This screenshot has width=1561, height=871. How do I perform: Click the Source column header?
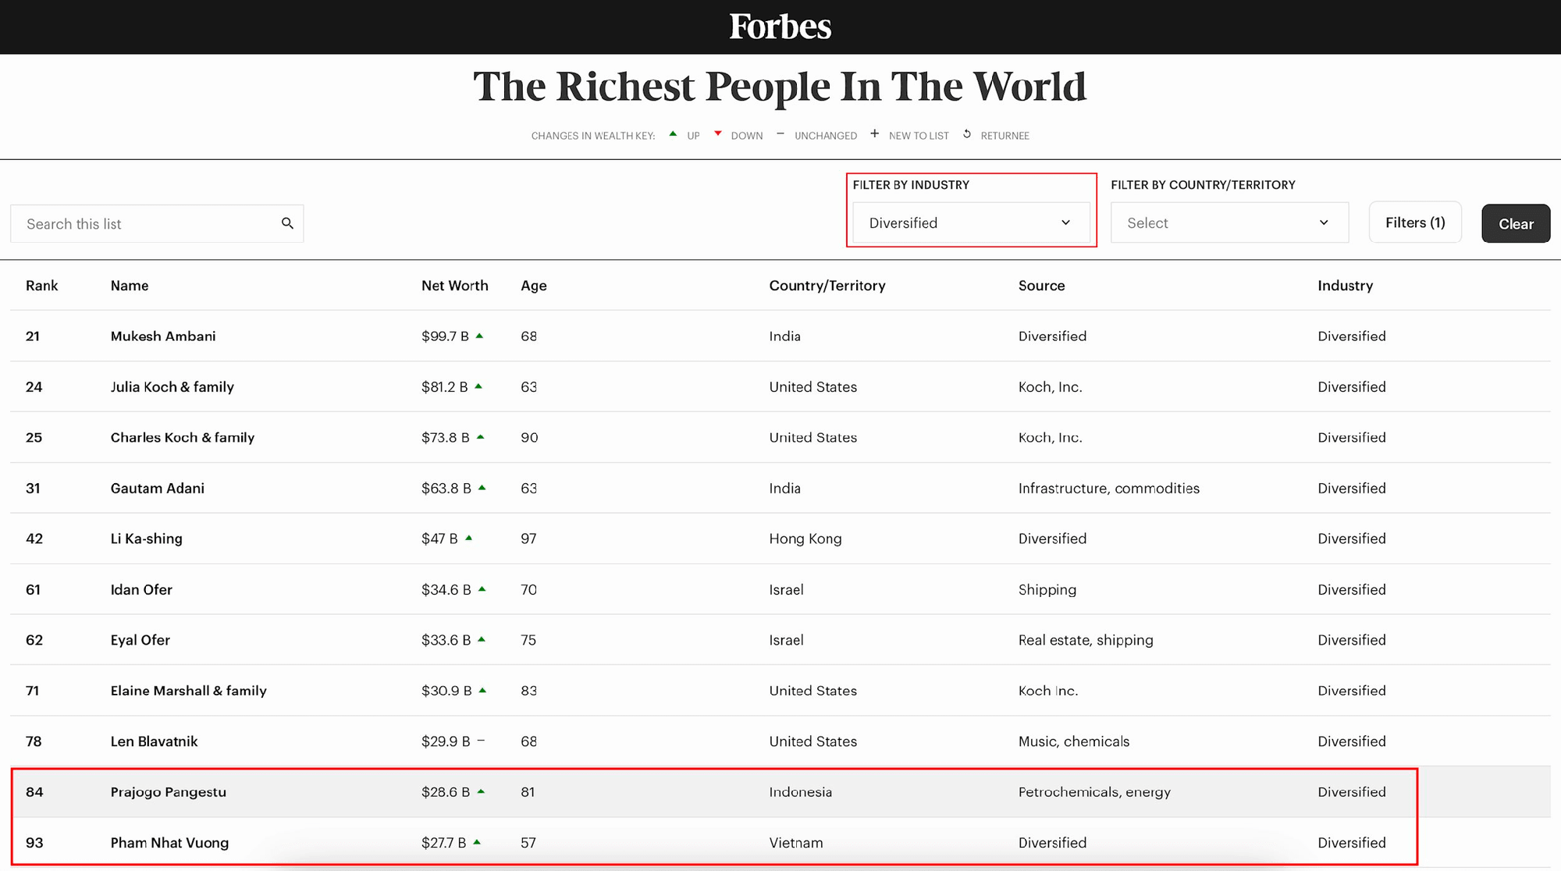pos(1041,286)
